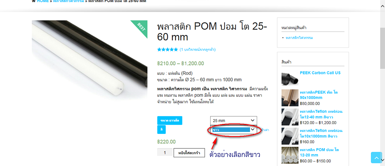Click the พลาสติกวิศวกรรม breadcrumb link
The width and height of the screenshot is (385, 166).
(x=69, y=1)
